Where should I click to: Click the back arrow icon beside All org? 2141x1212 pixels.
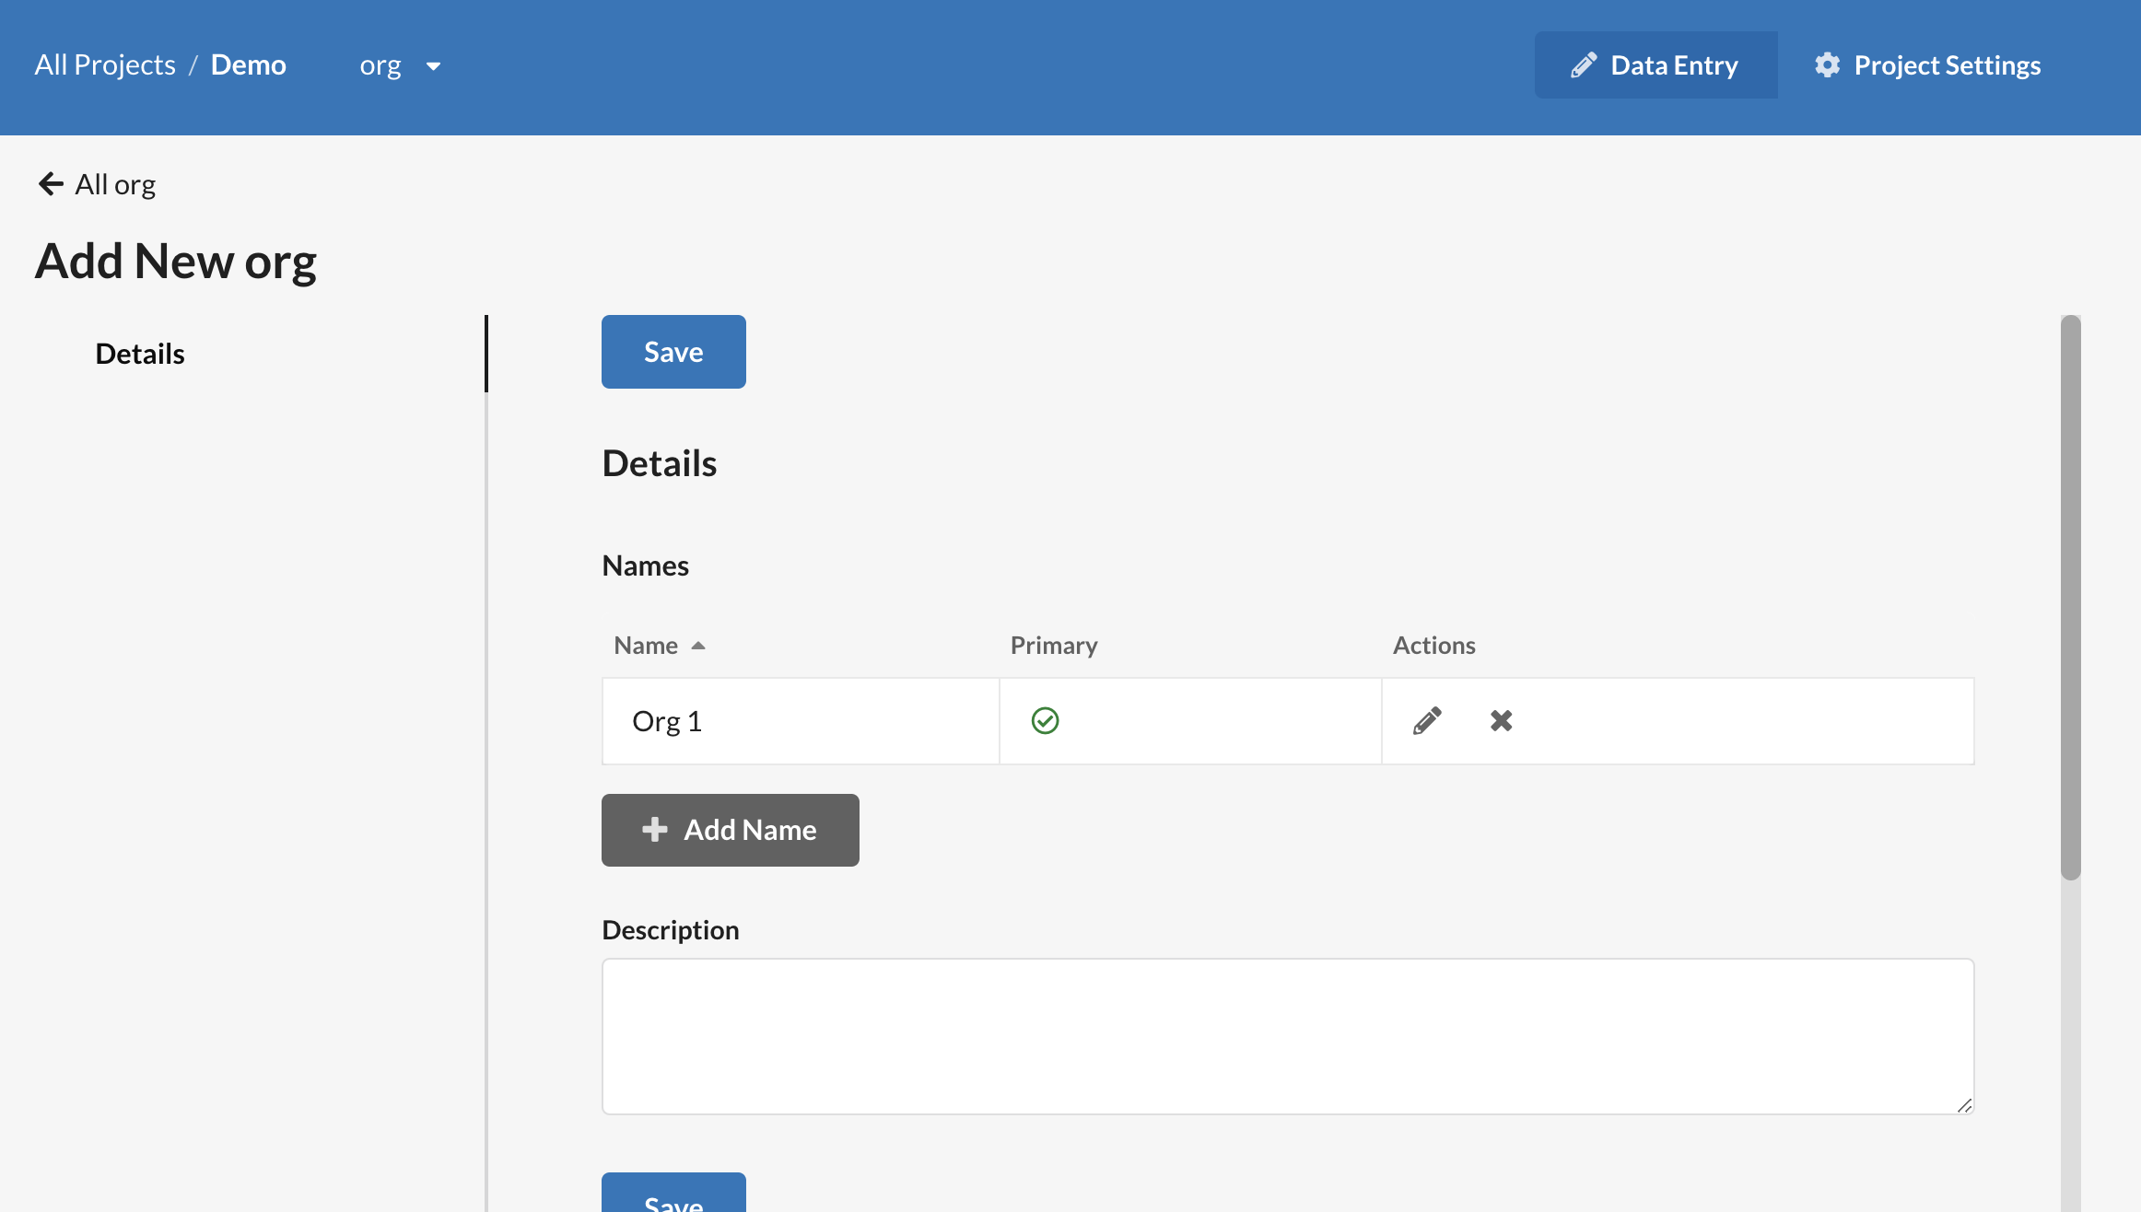tap(51, 184)
